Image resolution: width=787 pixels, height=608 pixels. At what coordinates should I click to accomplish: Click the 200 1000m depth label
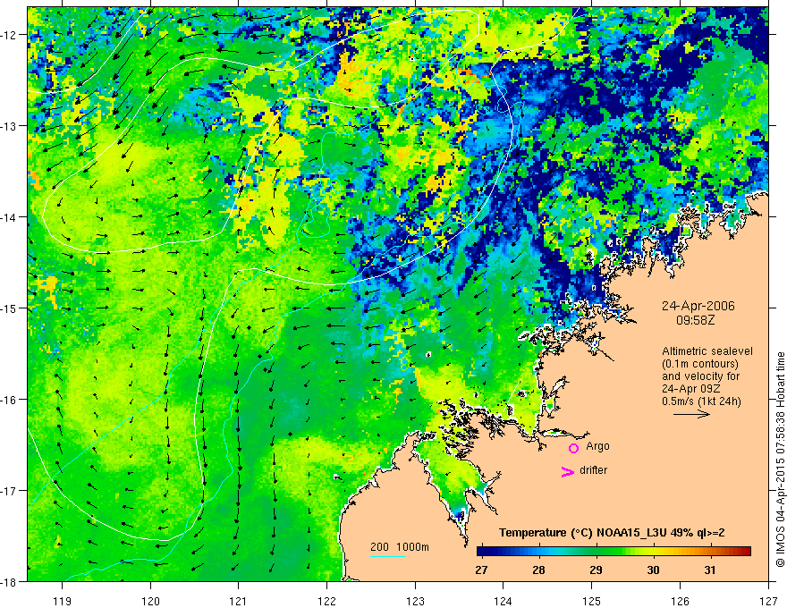[x=400, y=547]
